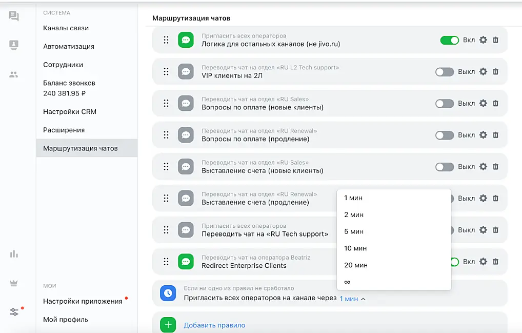Click the Добавить правило link
This screenshot has width=522, height=333.
coord(214,325)
